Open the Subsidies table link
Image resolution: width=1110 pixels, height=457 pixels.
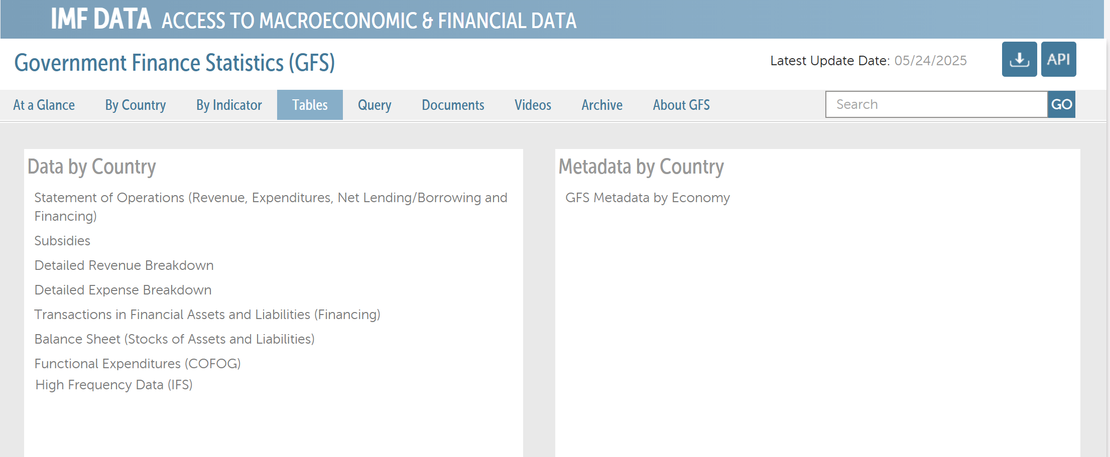click(62, 241)
